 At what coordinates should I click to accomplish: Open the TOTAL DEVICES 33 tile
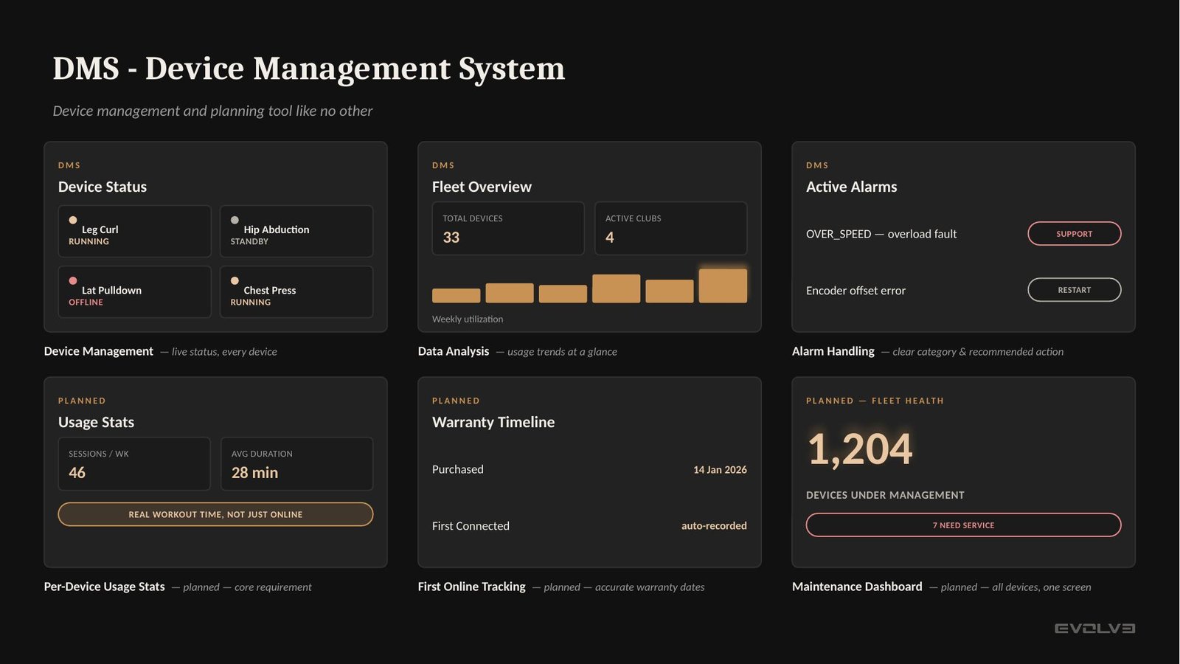pyautogui.click(x=508, y=229)
